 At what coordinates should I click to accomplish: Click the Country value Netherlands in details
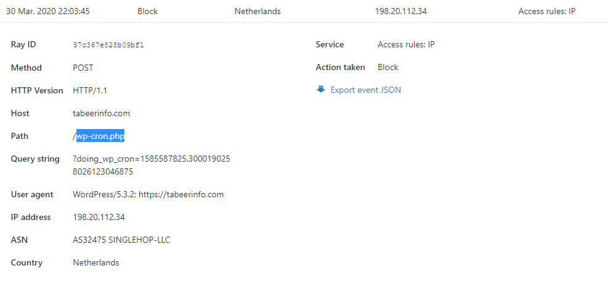[x=96, y=262]
